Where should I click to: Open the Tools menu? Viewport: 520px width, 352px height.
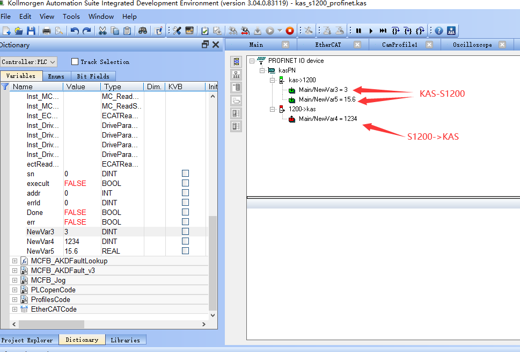tap(71, 17)
